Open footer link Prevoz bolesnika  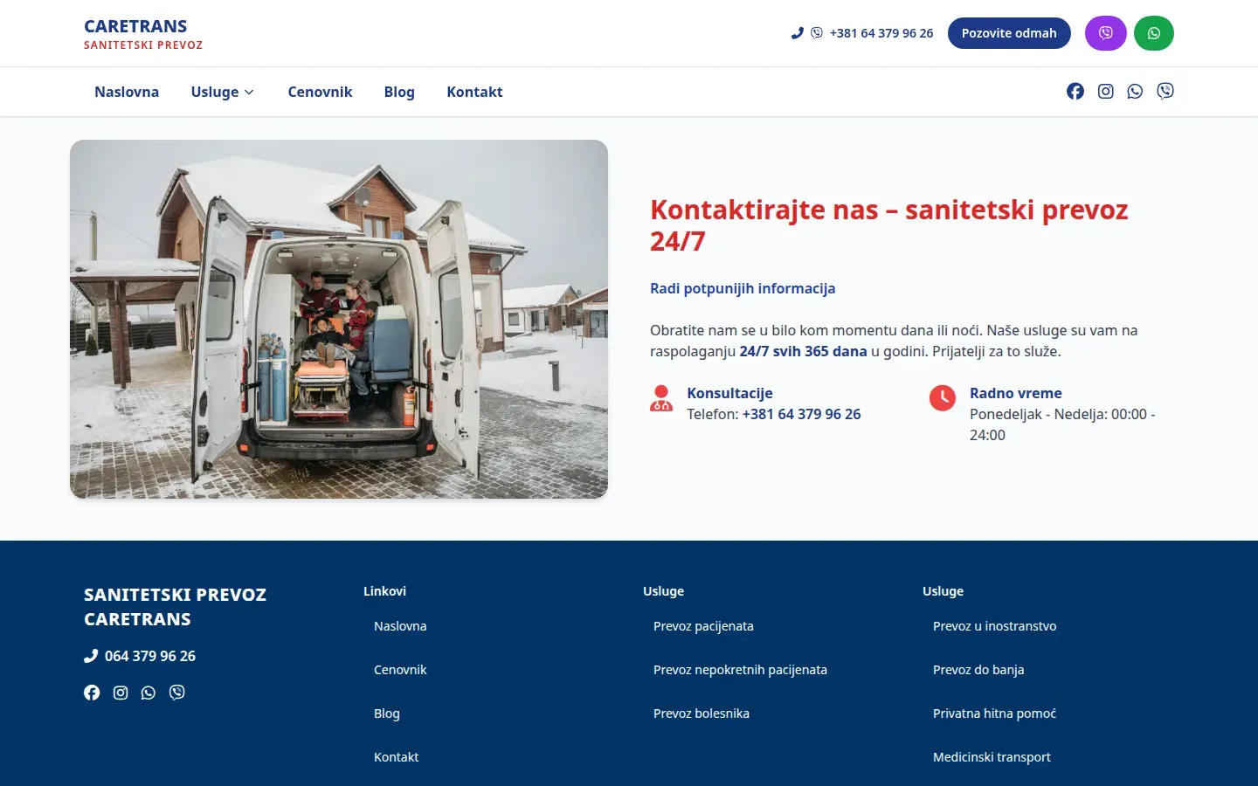click(x=702, y=714)
